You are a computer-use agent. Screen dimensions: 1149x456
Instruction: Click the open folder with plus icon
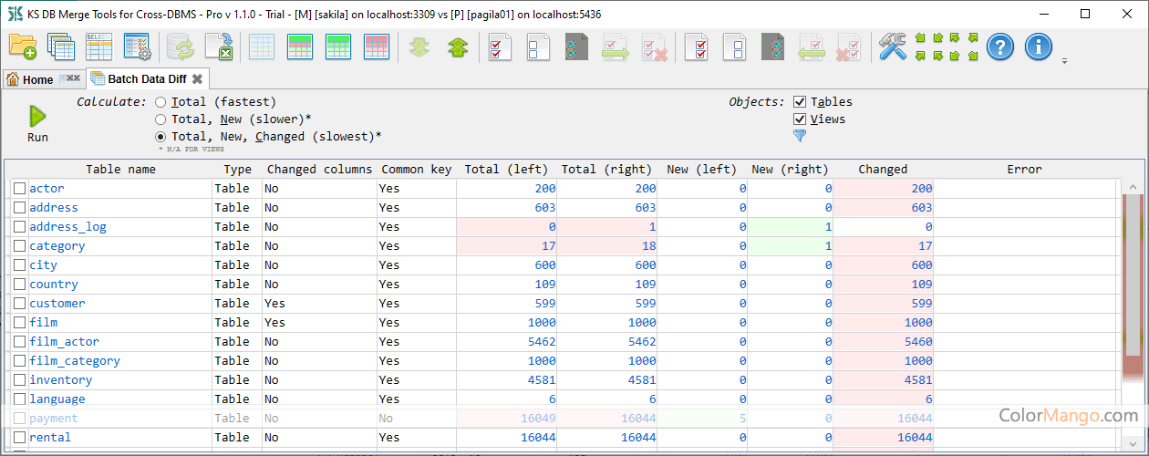[22, 47]
